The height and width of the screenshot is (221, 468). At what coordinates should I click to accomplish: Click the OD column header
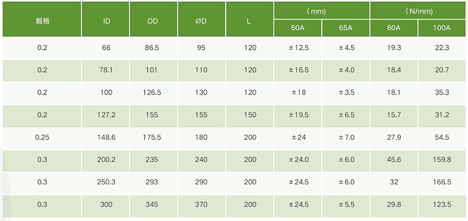[153, 21]
